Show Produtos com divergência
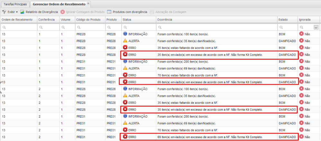321x141 pixels. pyautogui.click(x=127, y=12)
